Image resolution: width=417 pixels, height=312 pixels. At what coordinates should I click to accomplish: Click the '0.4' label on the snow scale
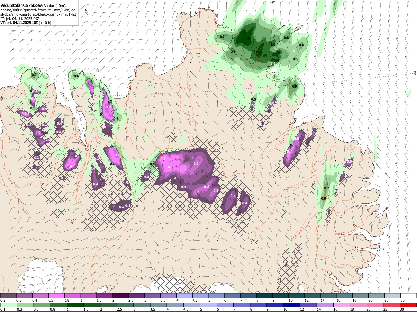pos(35,300)
